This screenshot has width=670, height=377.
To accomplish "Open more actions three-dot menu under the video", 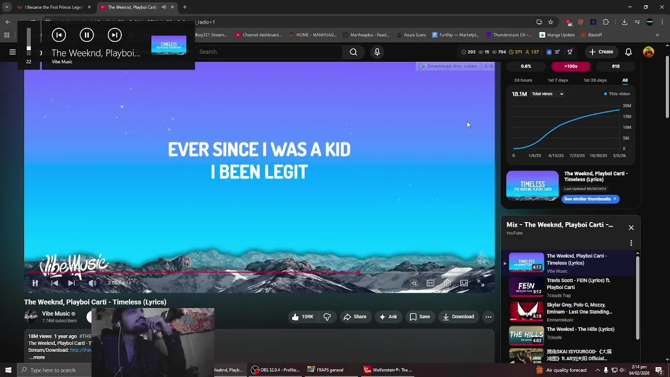I will [488, 317].
